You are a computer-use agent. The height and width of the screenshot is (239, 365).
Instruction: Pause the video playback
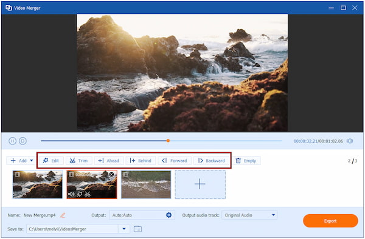pyautogui.click(x=12, y=141)
